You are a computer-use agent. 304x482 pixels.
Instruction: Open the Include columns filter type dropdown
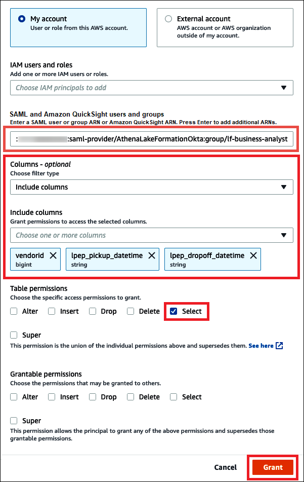[152, 187]
